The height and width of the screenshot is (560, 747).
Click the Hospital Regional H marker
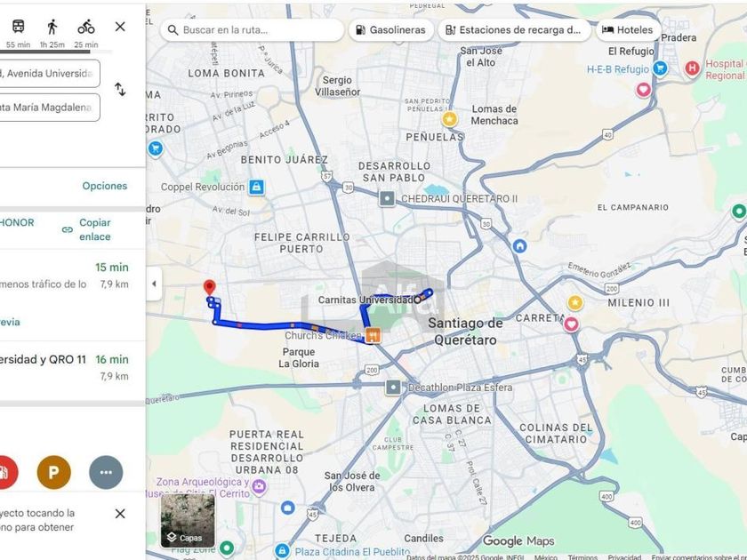pyautogui.click(x=692, y=68)
